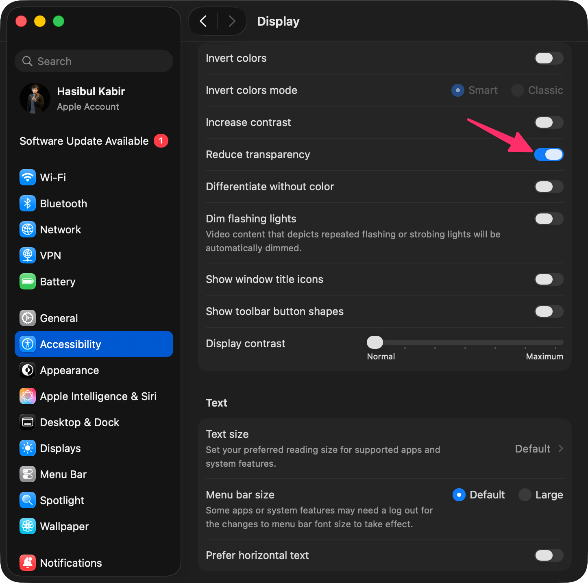
Task: Click the Bluetooth icon in sidebar
Action: (x=28, y=203)
